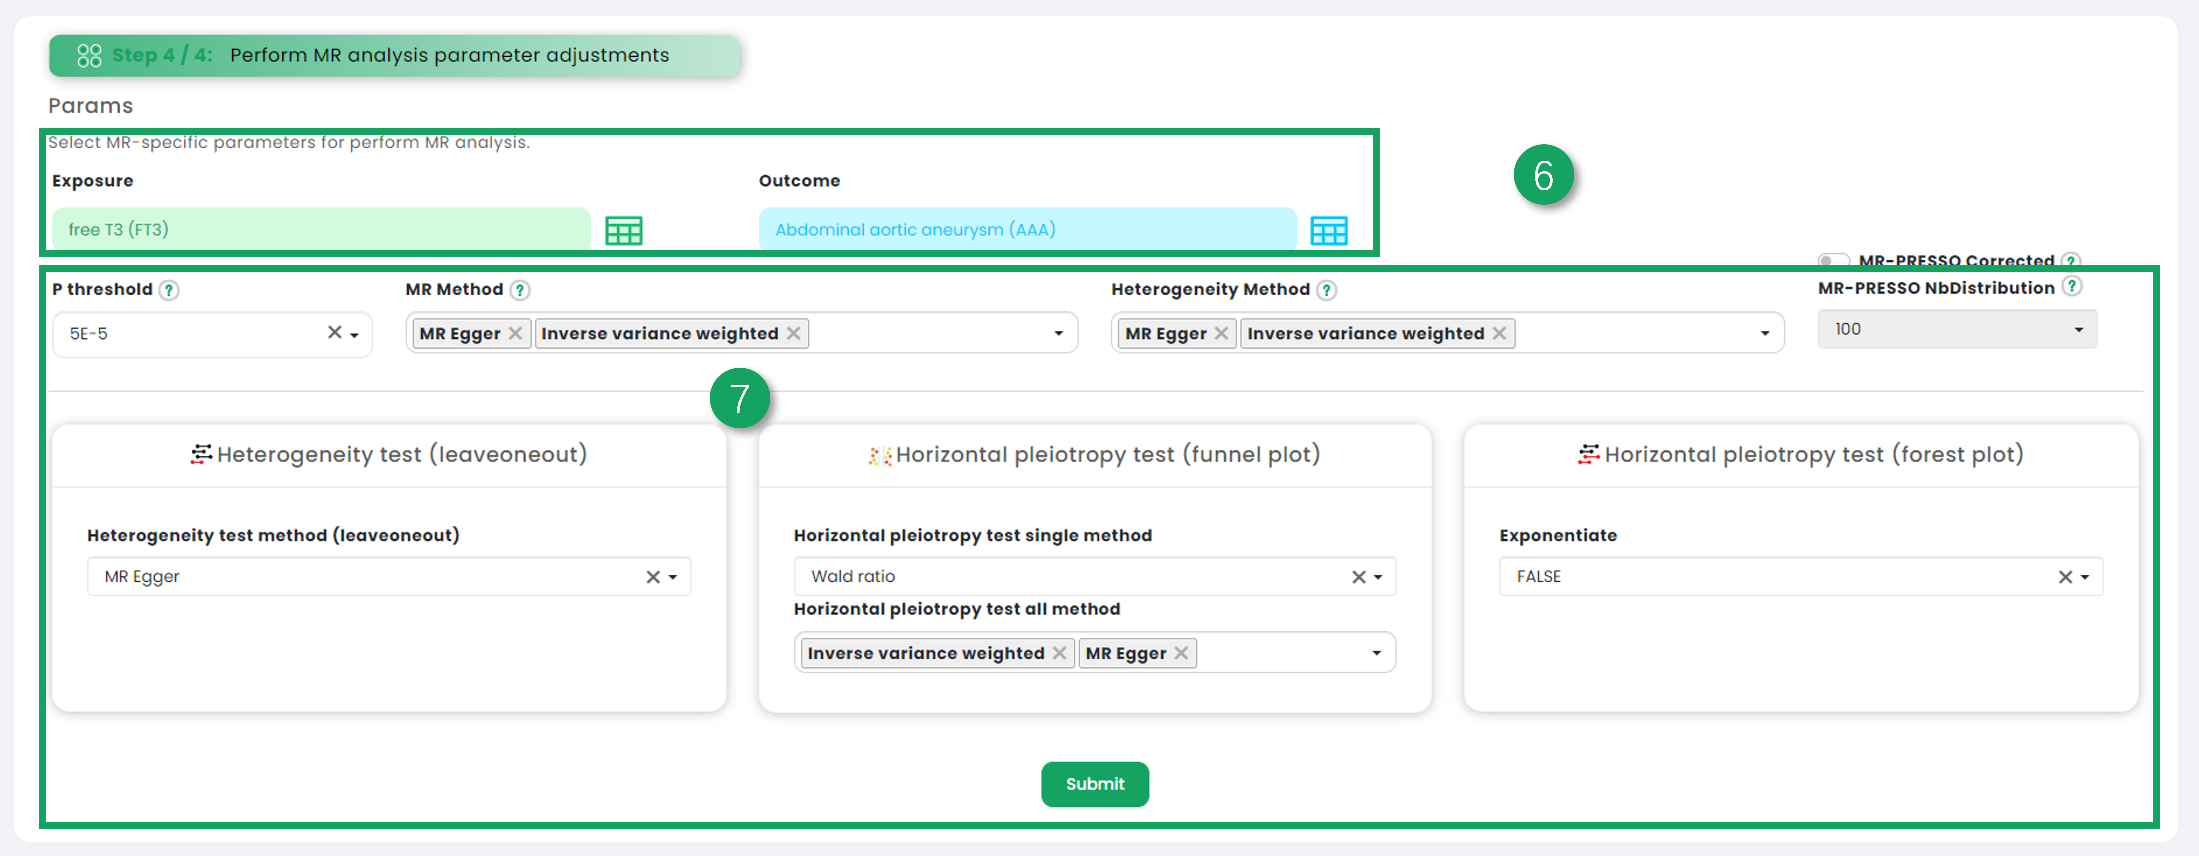Image resolution: width=2199 pixels, height=856 pixels.
Task: Clear the Wald ratio selection
Action: pos(1359,577)
